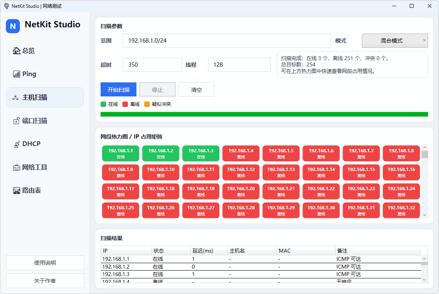439x294 pixels.
Task: Sort results by the 延迟(ms) column header
Action: point(209,251)
